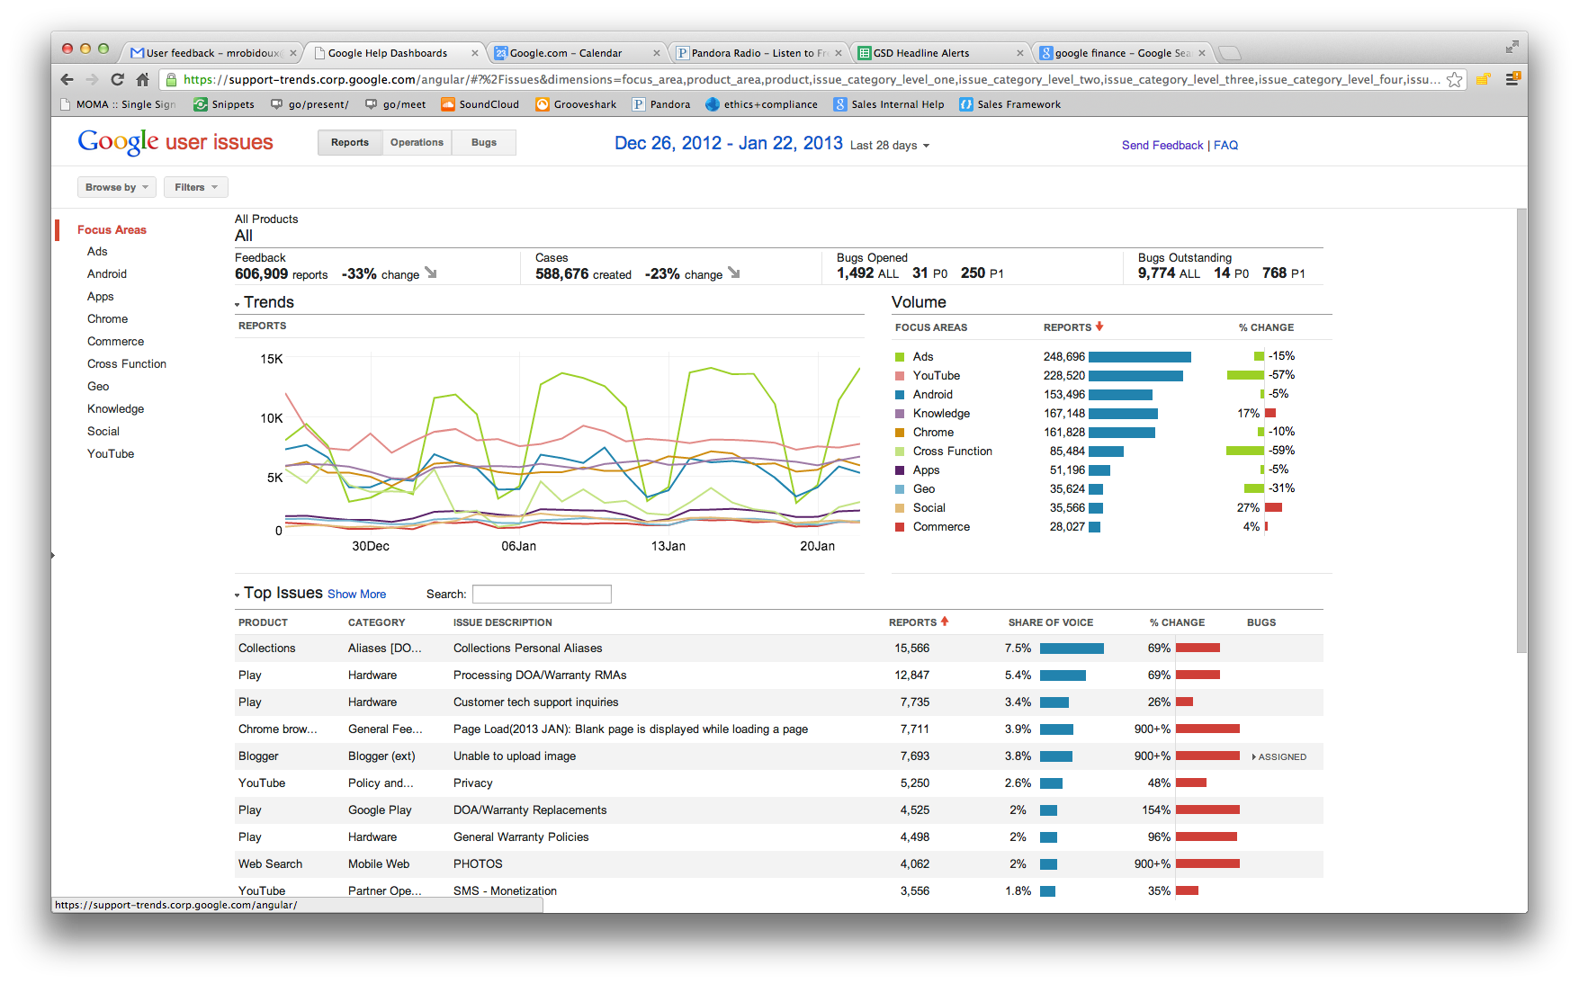
Task: Open the Google.com Calendar browser tab
Action: tap(577, 53)
